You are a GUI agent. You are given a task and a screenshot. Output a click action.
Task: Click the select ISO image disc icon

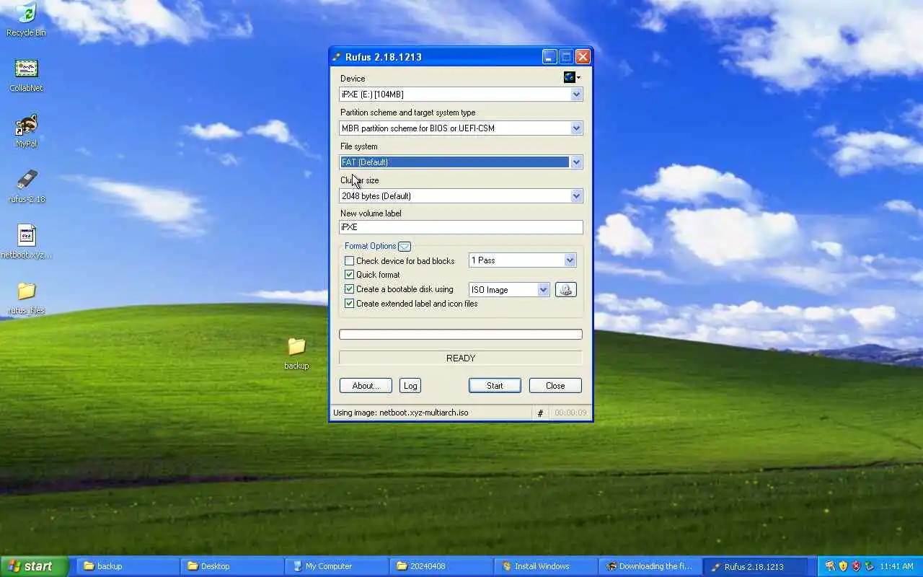[x=566, y=289]
